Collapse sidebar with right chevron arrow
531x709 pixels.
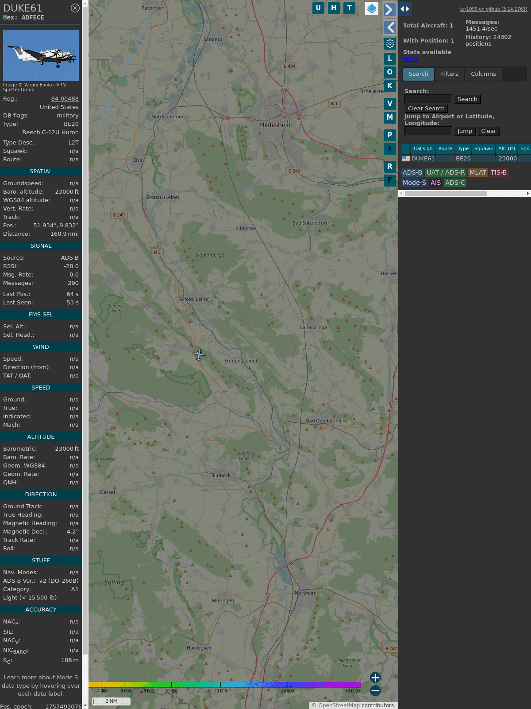click(x=389, y=9)
